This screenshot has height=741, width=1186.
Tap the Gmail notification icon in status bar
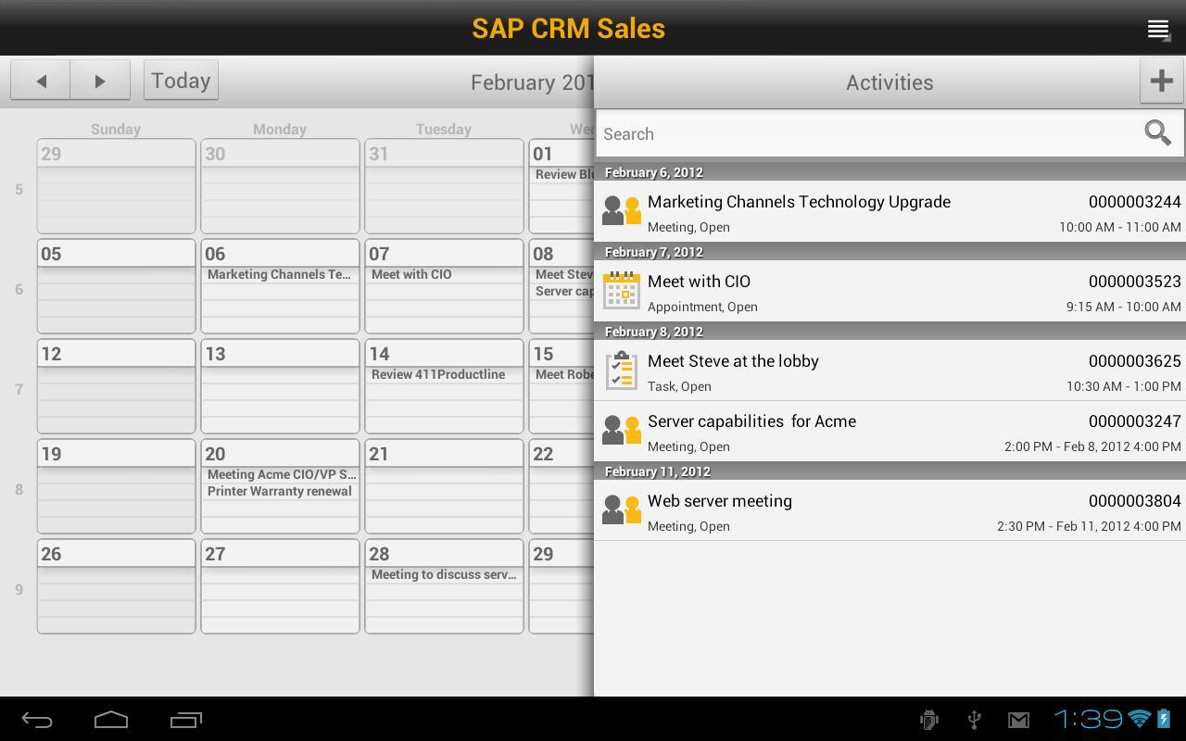(x=1018, y=719)
